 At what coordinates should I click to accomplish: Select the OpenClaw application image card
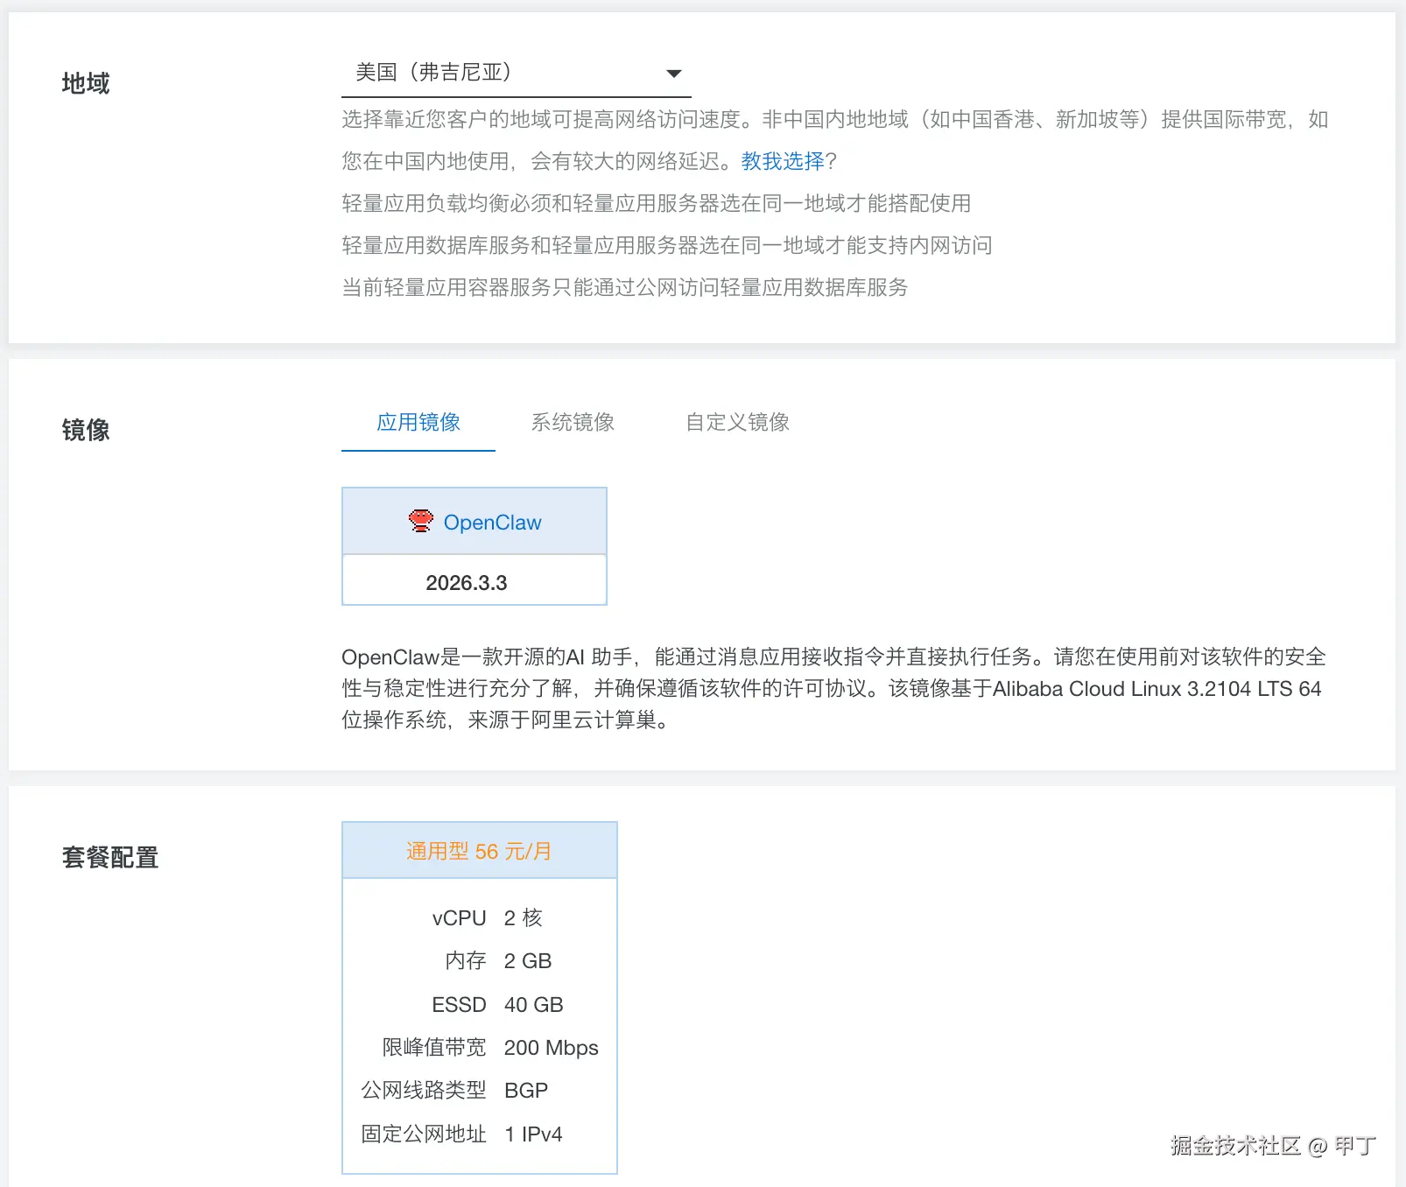(x=475, y=522)
